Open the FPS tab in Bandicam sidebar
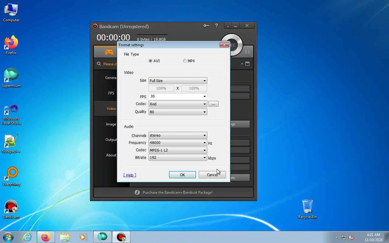Image resolution: width=389 pixels, height=243 pixels. (111, 93)
